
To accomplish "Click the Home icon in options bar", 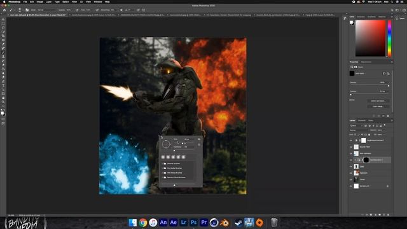I will point(4,10).
